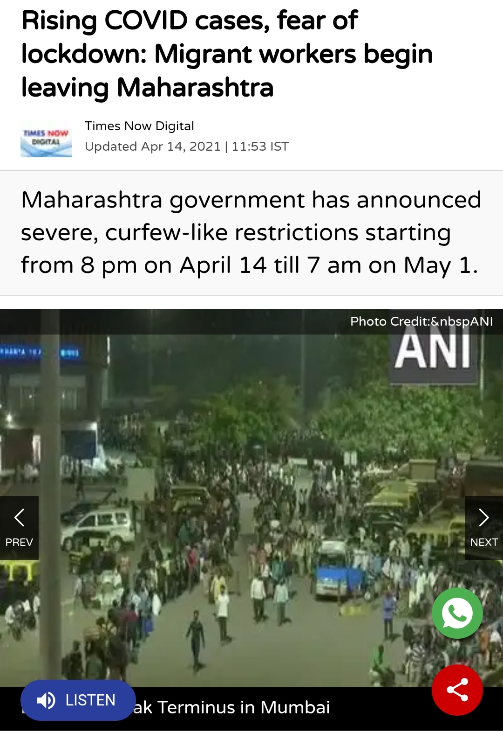
Task: Tap the Photo Credit ANI label
Action: pyautogui.click(x=421, y=321)
